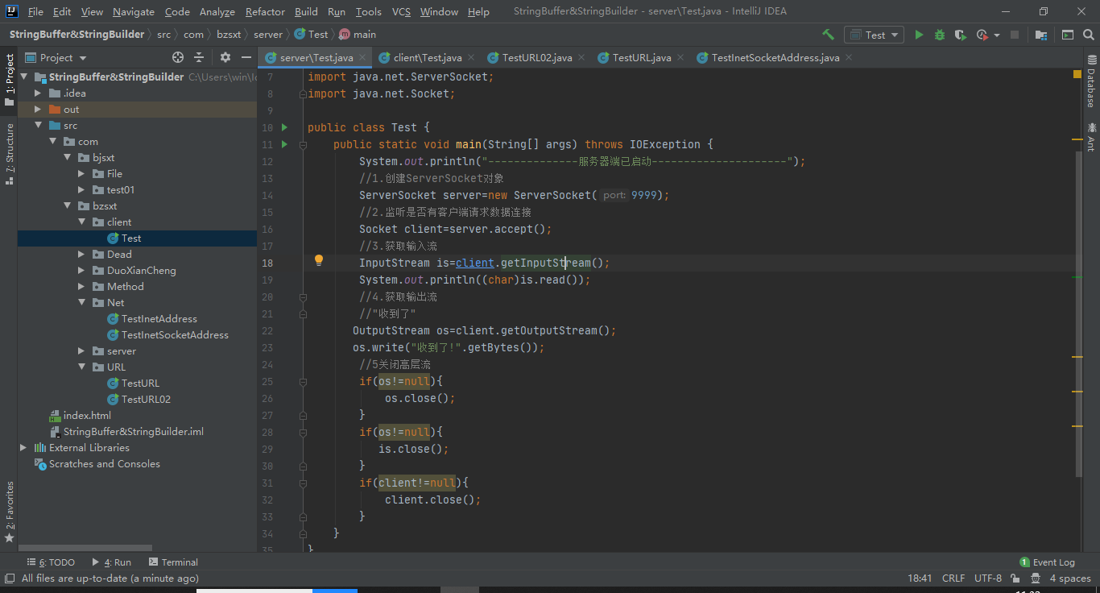The width and height of the screenshot is (1100, 593).
Task: Open the Refactor menu
Action: 265,11
